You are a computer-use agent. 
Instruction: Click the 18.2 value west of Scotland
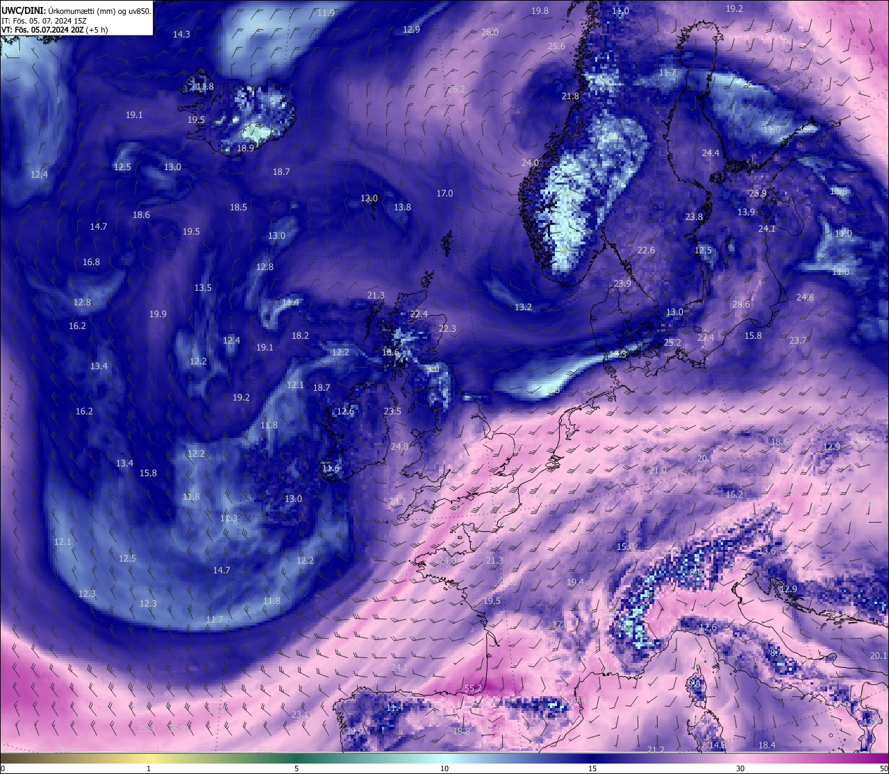point(300,335)
